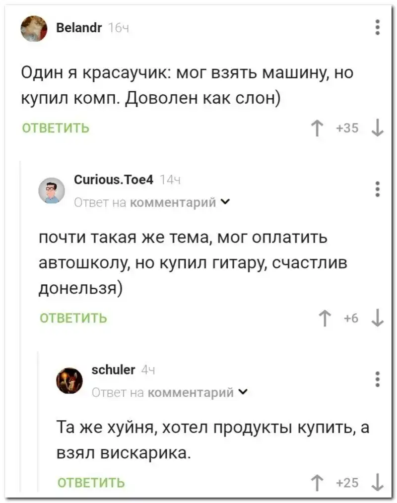Click ОТВЕТИТЬ under Belandr's comment
The height and width of the screenshot is (503, 397).
[x=56, y=128]
